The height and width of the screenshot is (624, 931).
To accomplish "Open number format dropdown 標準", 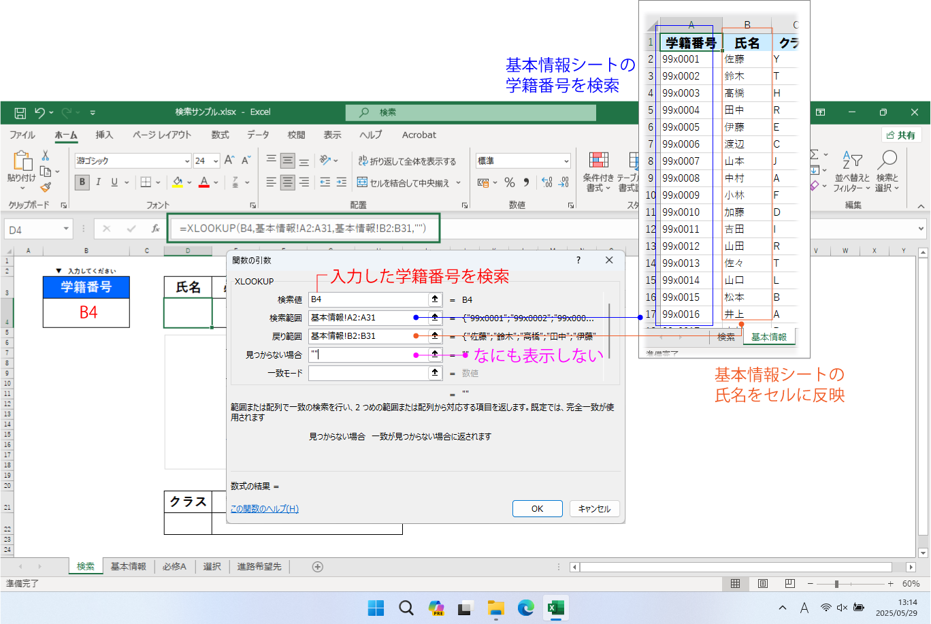I will [x=566, y=161].
